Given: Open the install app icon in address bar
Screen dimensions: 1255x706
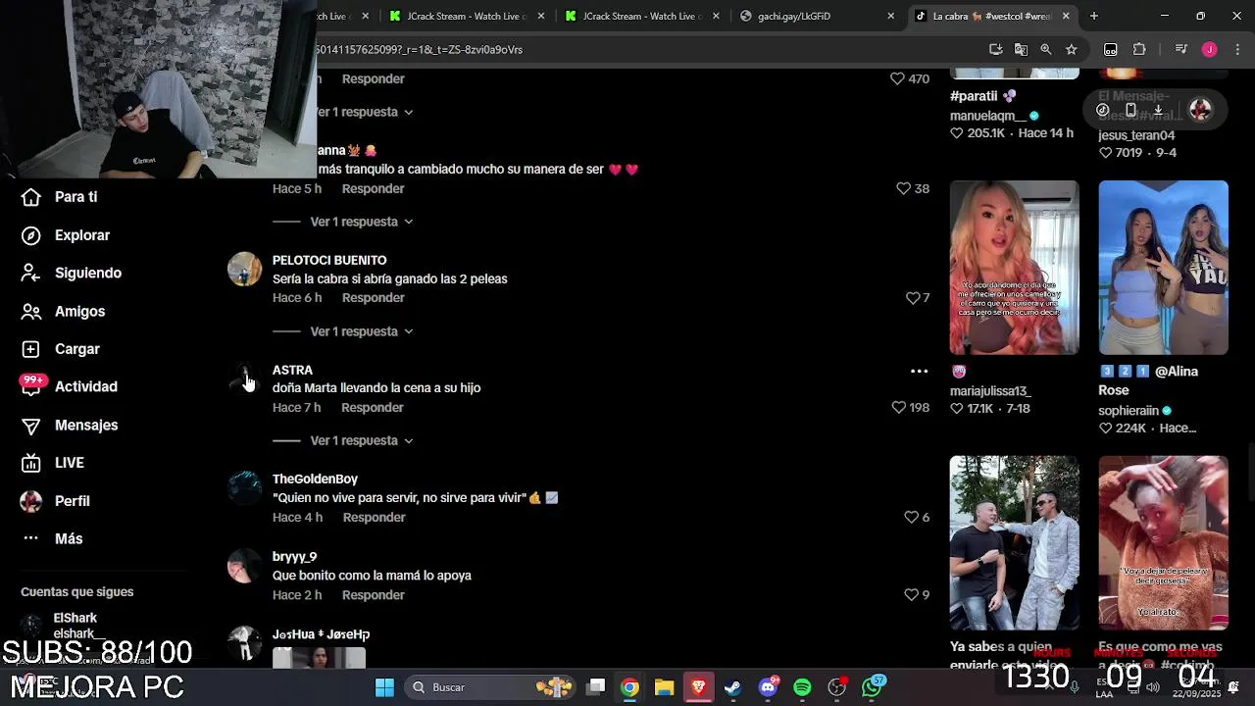Looking at the screenshot, I should (x=996, y=49).
